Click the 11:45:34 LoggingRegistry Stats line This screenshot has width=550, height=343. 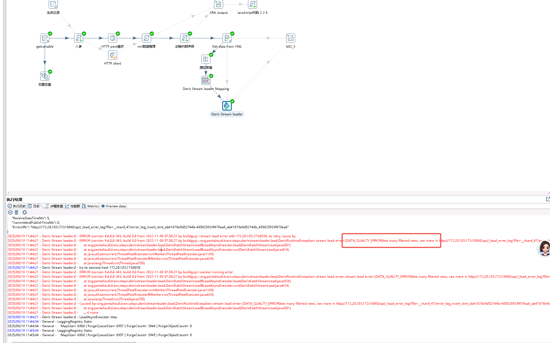[x=50, y=331]
